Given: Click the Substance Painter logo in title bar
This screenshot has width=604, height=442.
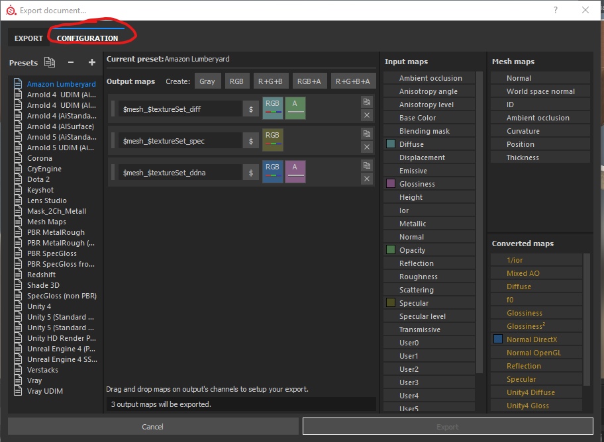Looking at the screenshot, I should tap(11, 10).
